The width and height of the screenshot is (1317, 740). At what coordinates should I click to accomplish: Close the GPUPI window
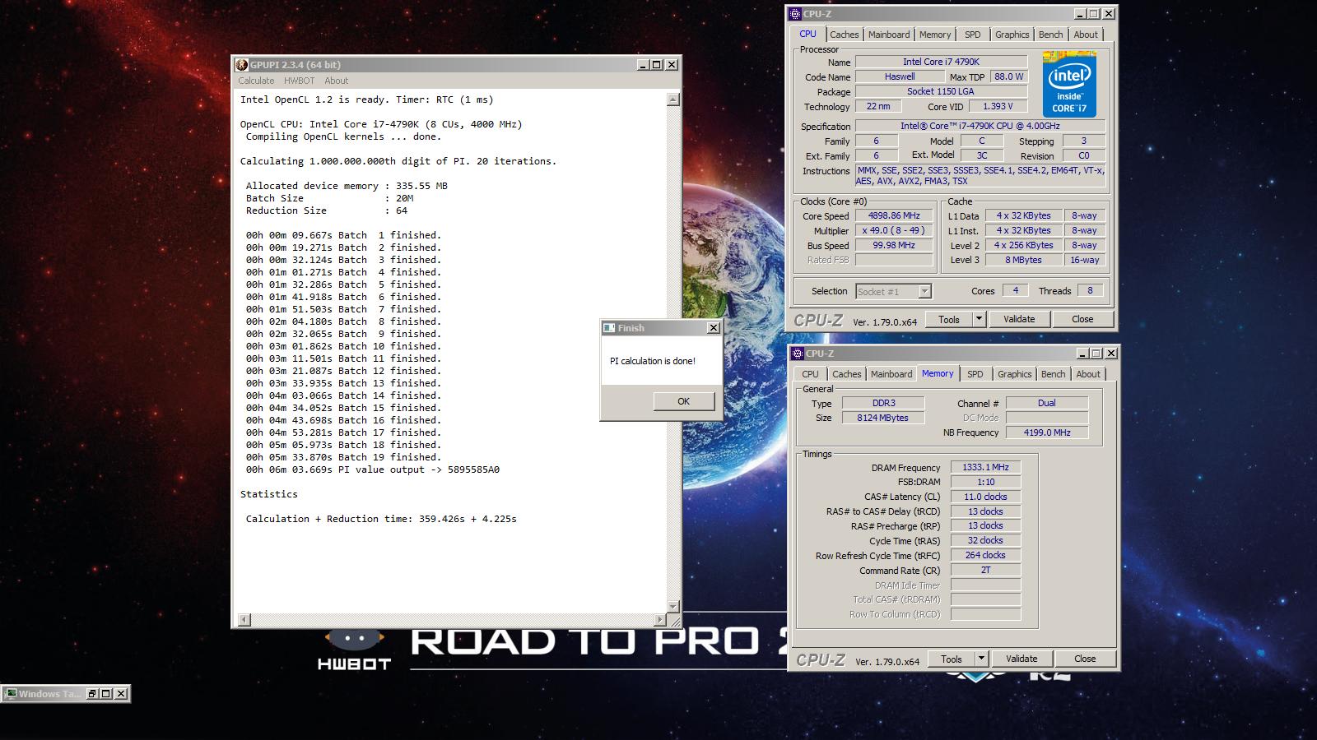[672, 65]
